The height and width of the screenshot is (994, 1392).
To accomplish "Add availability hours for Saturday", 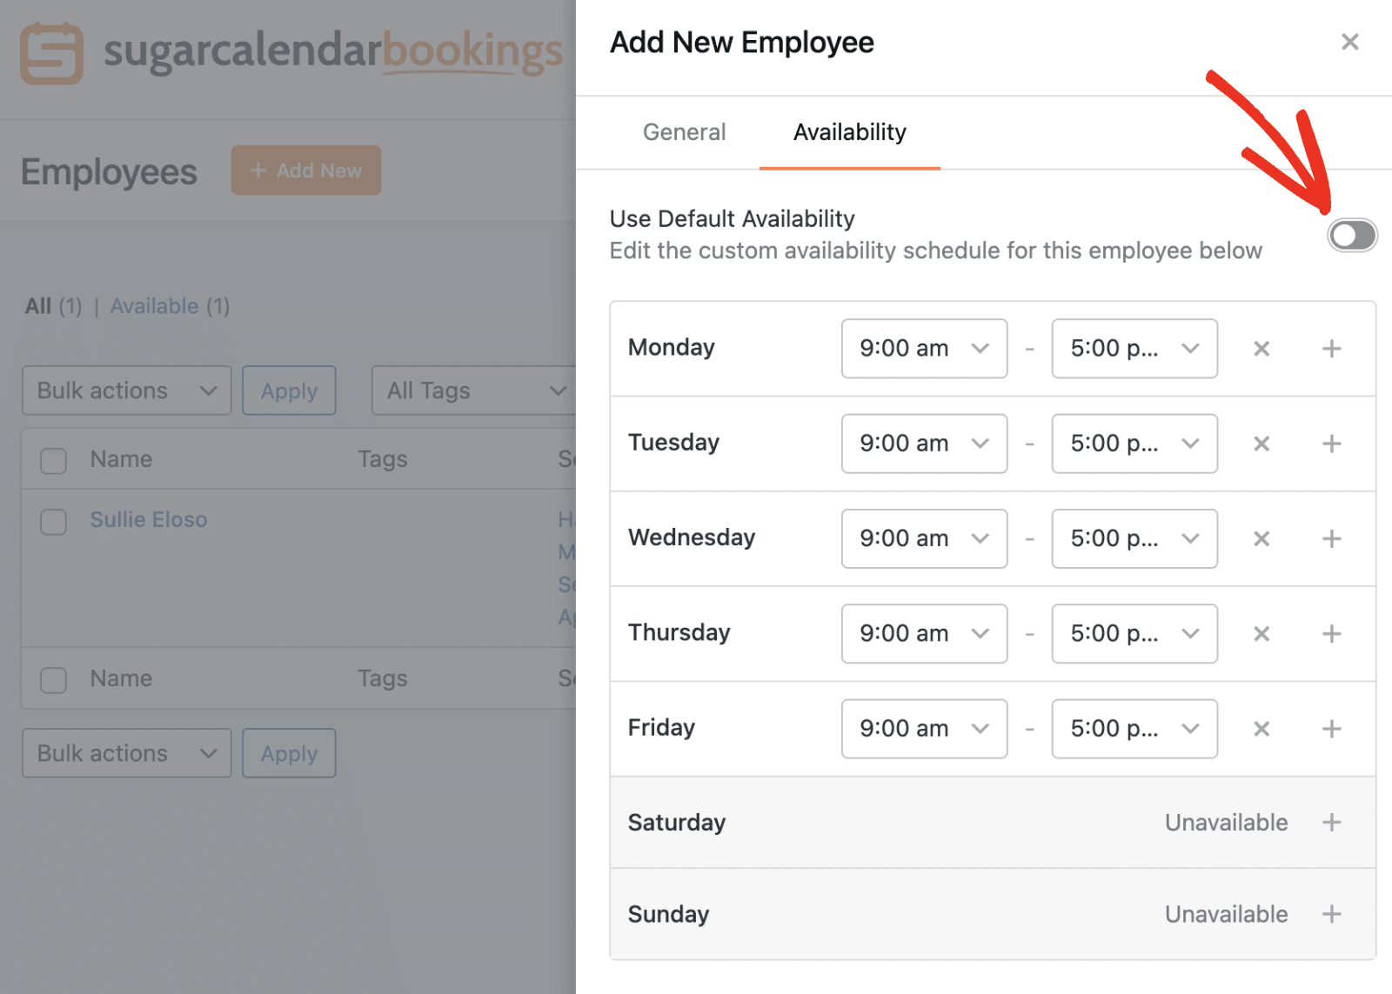I will pos(1330,822).
